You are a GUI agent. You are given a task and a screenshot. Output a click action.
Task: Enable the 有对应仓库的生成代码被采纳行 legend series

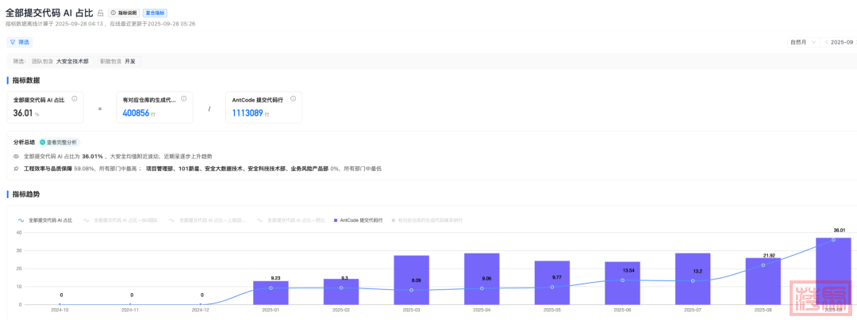pyautogui.click(x=427, y=220)
